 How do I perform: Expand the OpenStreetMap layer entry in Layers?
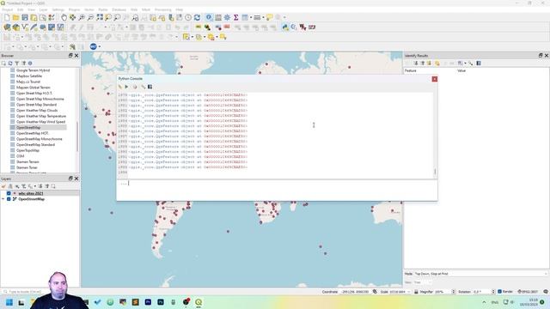(3, 199)
